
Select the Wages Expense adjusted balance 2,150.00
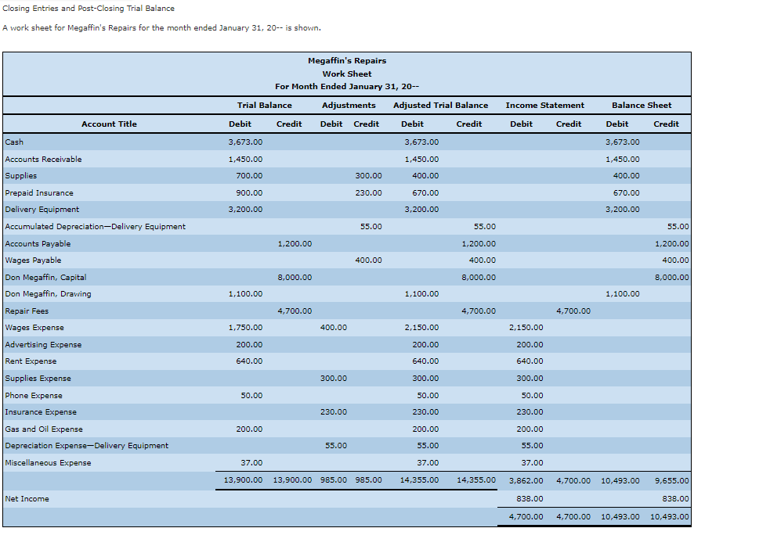[x=421, y=327]
